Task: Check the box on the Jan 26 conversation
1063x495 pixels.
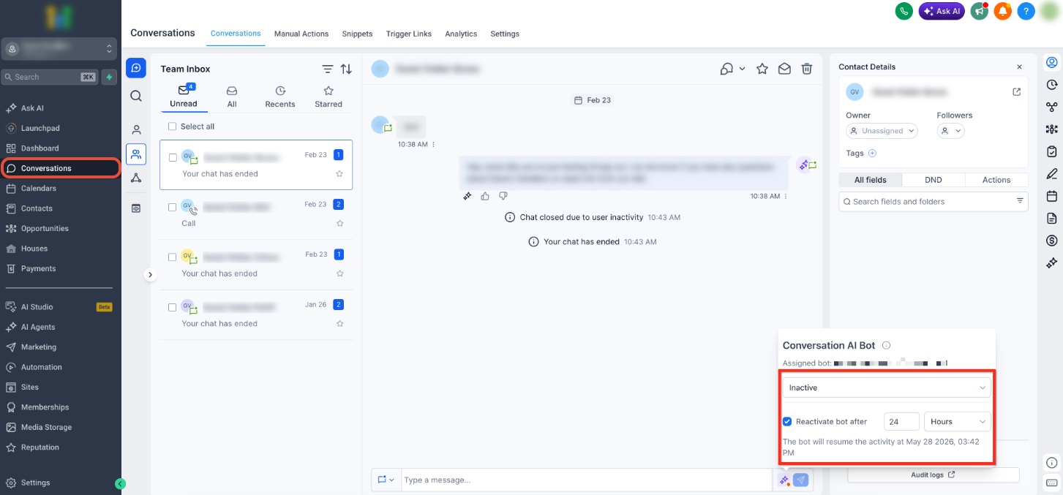Action: click(173, 307)
